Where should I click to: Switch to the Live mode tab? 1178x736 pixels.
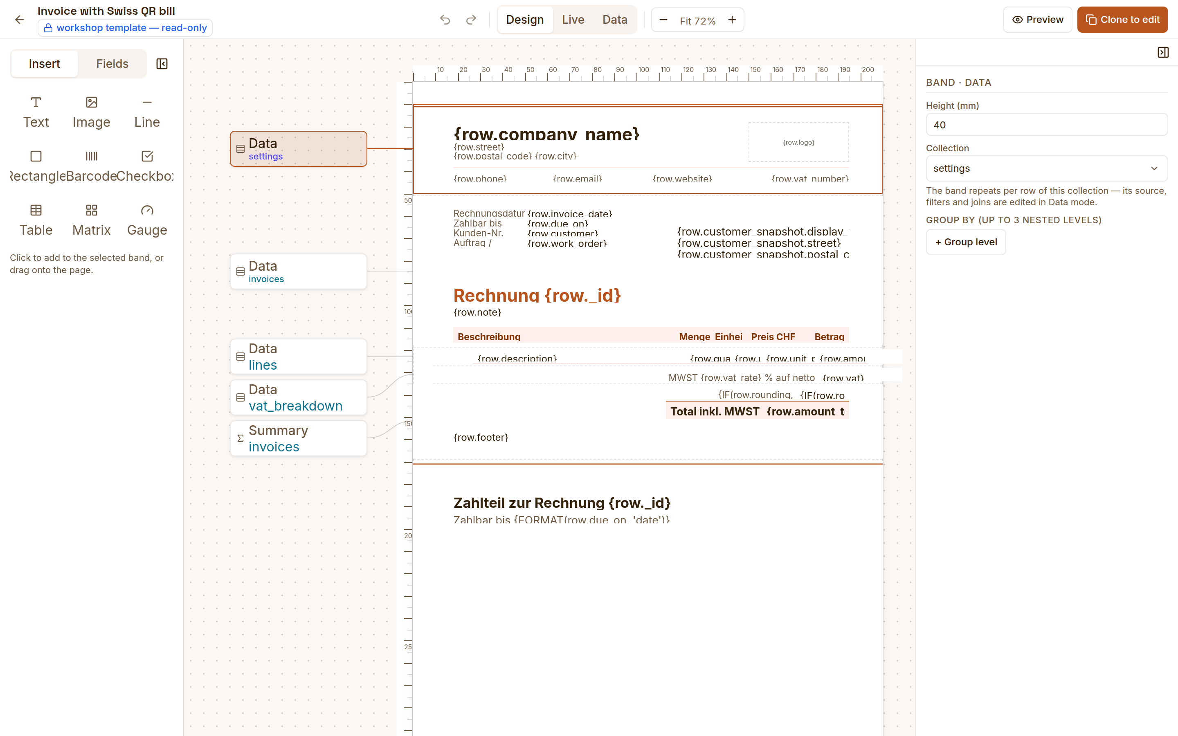573,20
